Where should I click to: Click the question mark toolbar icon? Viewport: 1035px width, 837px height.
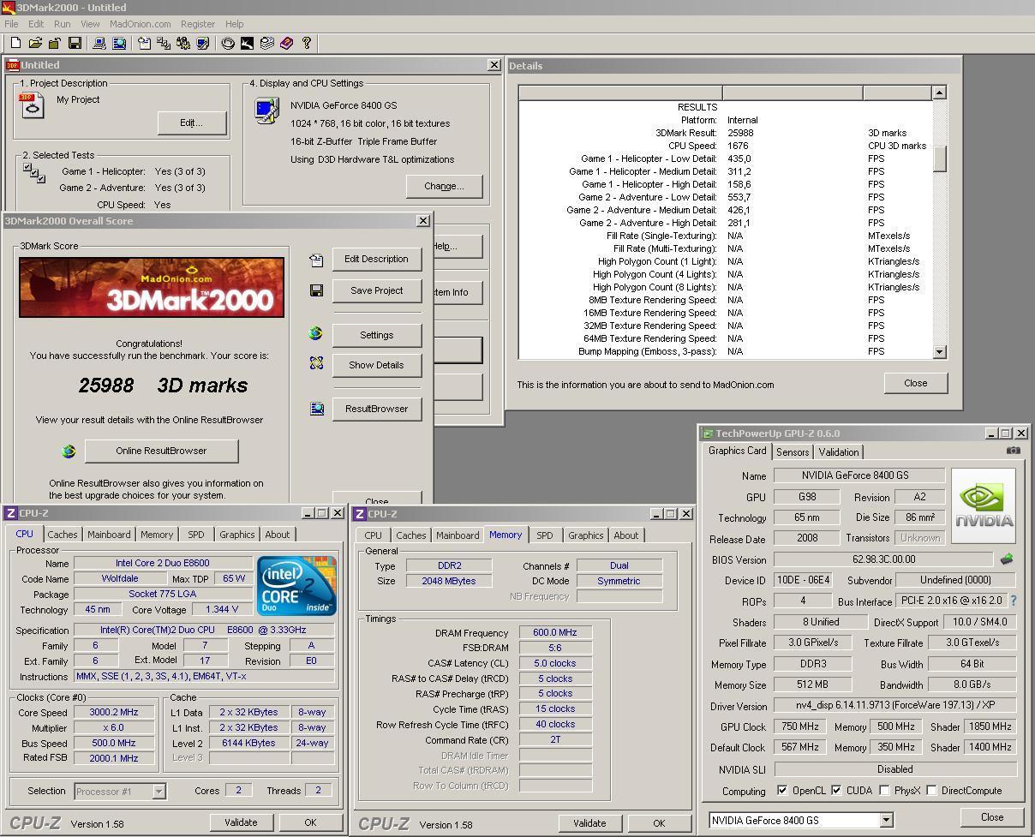306,43
